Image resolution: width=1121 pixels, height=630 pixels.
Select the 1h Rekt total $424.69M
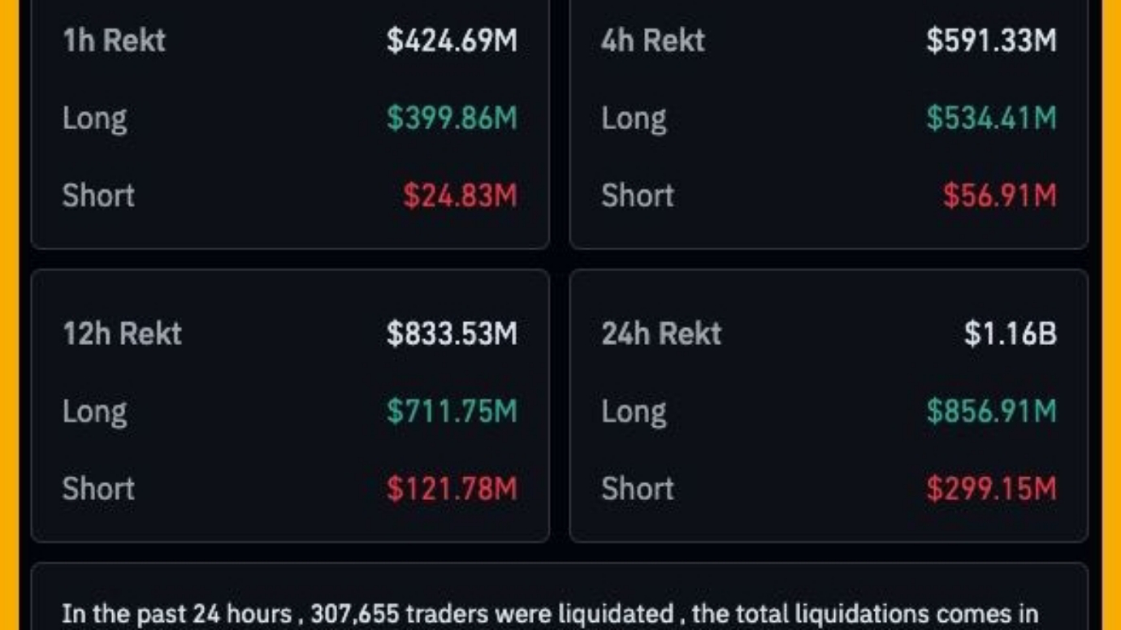point(452,41)
